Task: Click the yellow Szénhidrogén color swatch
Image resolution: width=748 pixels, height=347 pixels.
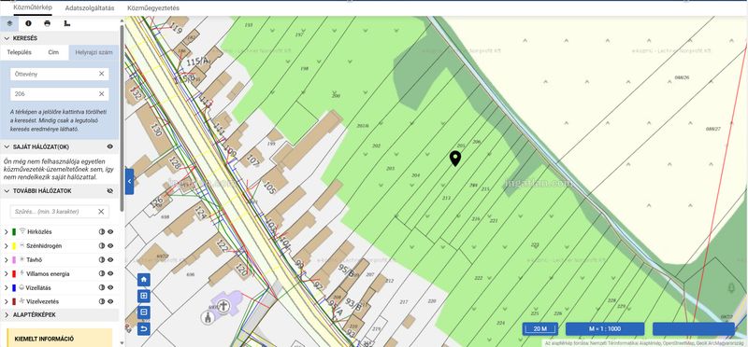Action: click(14, 246)
